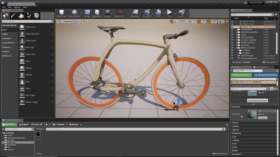Screen dimensions: 280x157
Task: Expand the Rendering section in Details
Action: [x=231, y=133]
